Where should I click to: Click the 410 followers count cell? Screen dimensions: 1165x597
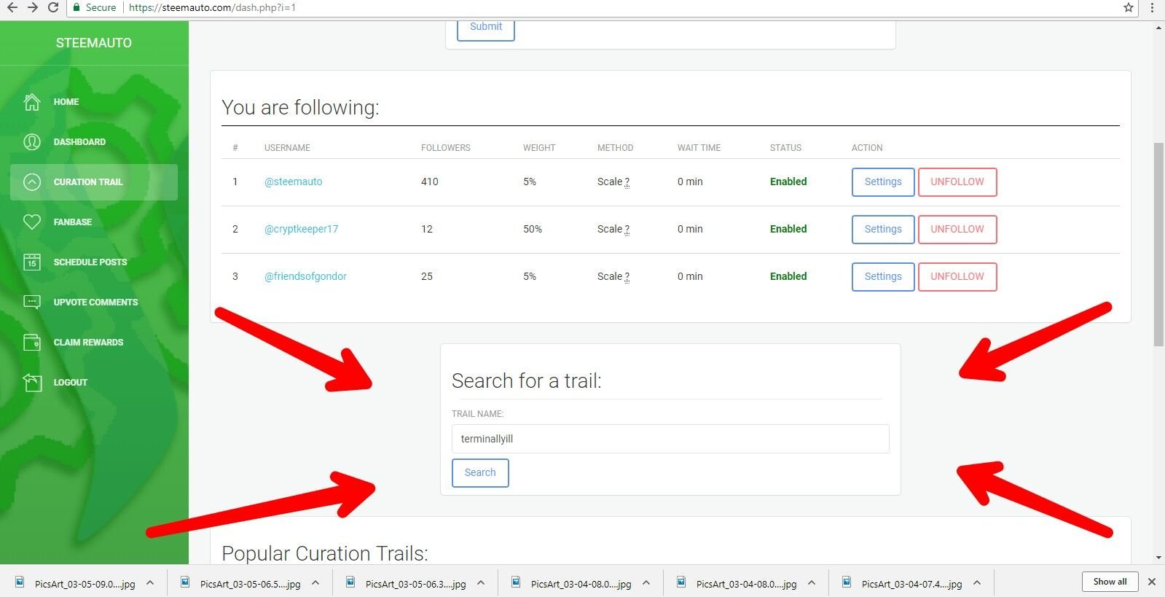pyautogui.click(x=430, y=182)
